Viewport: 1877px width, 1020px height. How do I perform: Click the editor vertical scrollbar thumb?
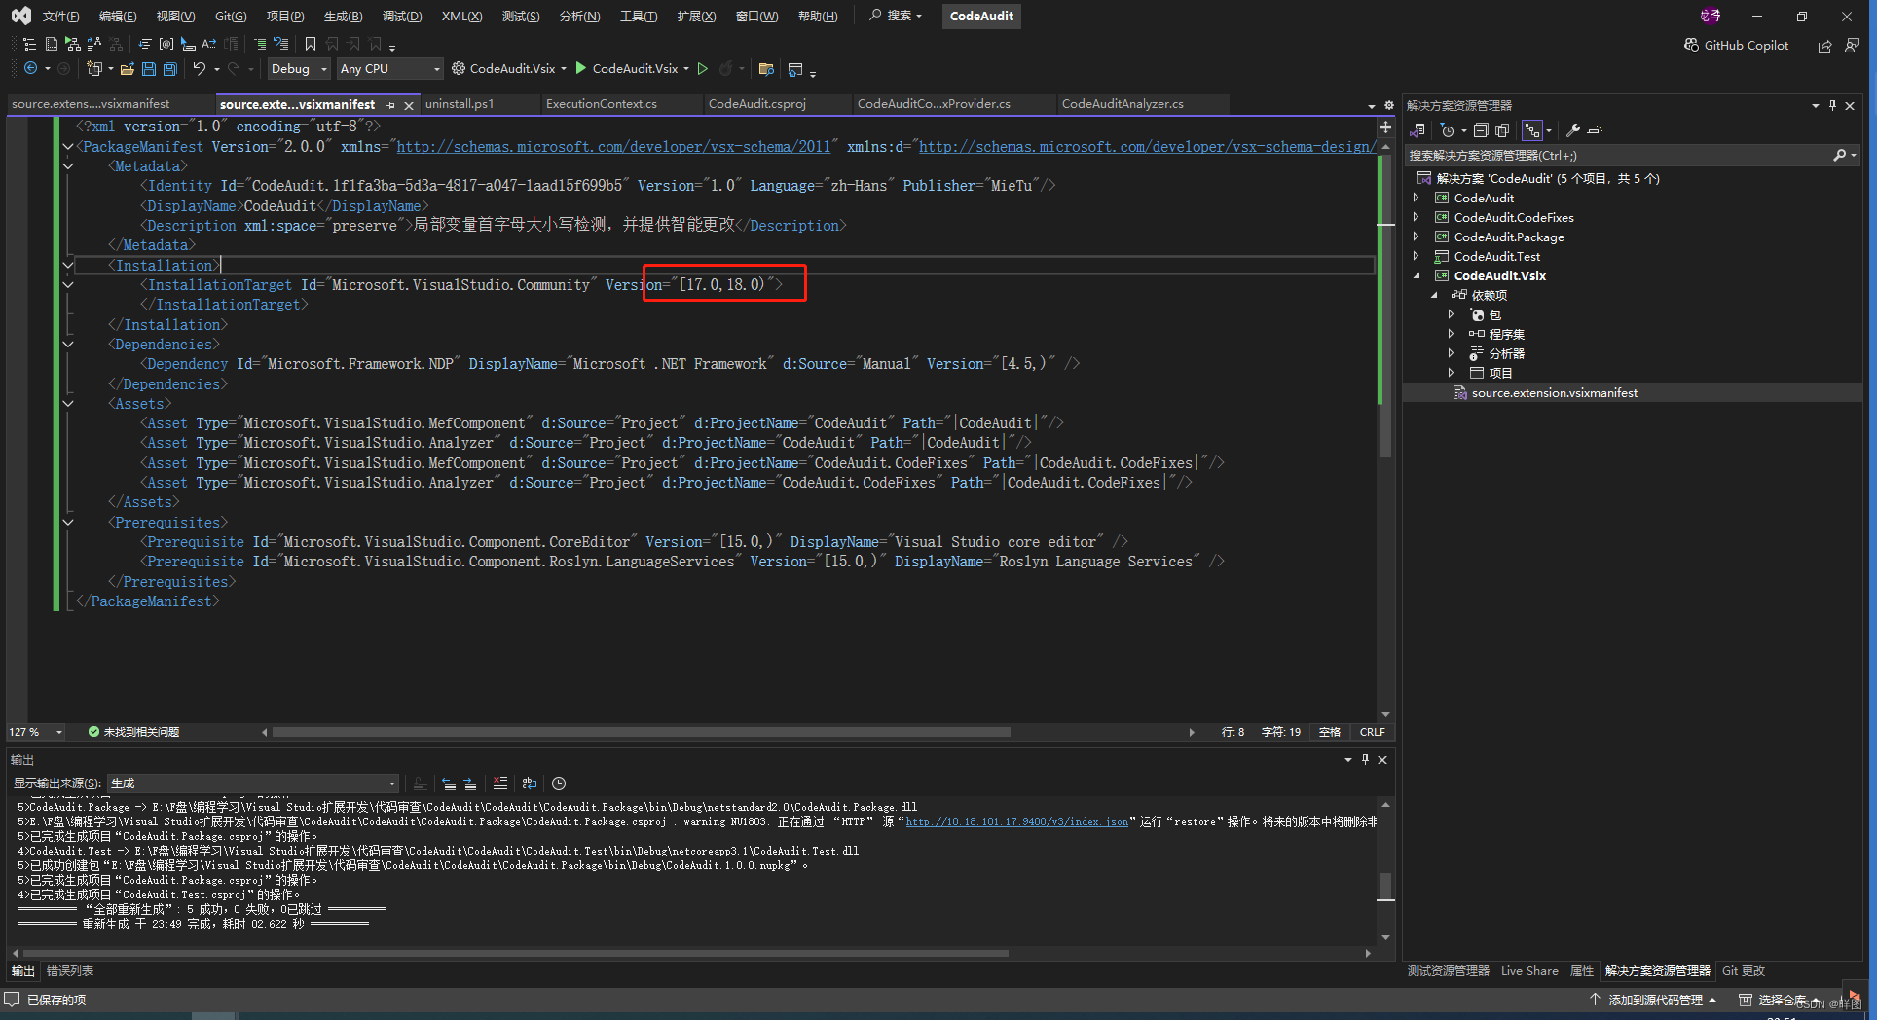1386,306
